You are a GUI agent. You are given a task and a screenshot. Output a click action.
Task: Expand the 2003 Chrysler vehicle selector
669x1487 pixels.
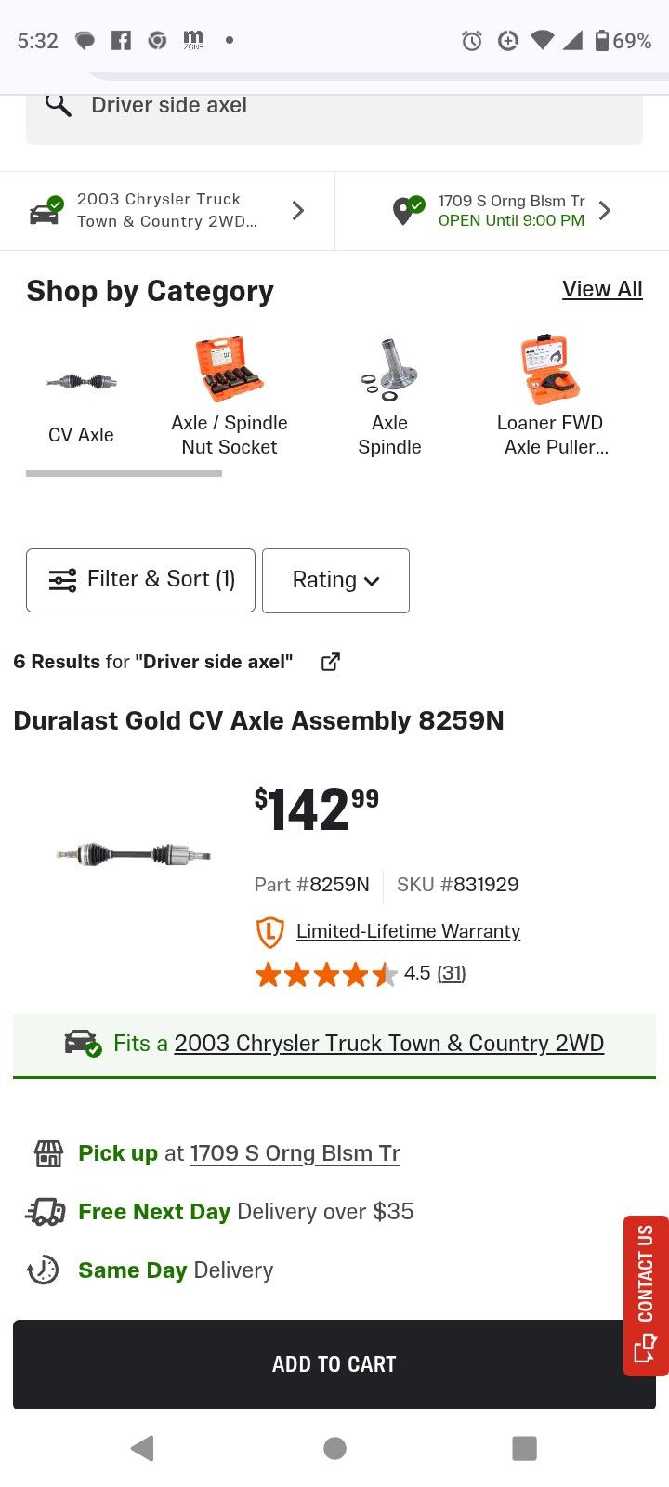167,211
